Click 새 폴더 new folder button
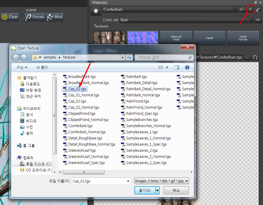The width and height of the screenshot is (263, 205). [42, 68]
